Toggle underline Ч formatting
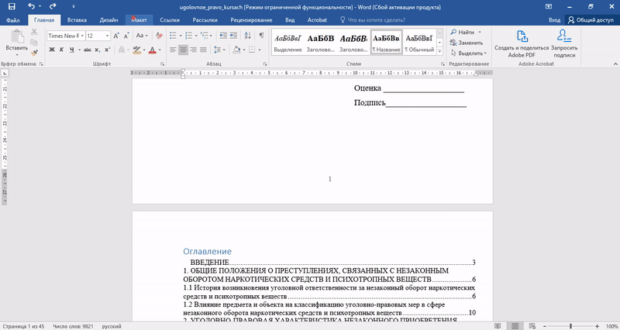The width and height of the screenshot is (620, 330). coord(71,50)
